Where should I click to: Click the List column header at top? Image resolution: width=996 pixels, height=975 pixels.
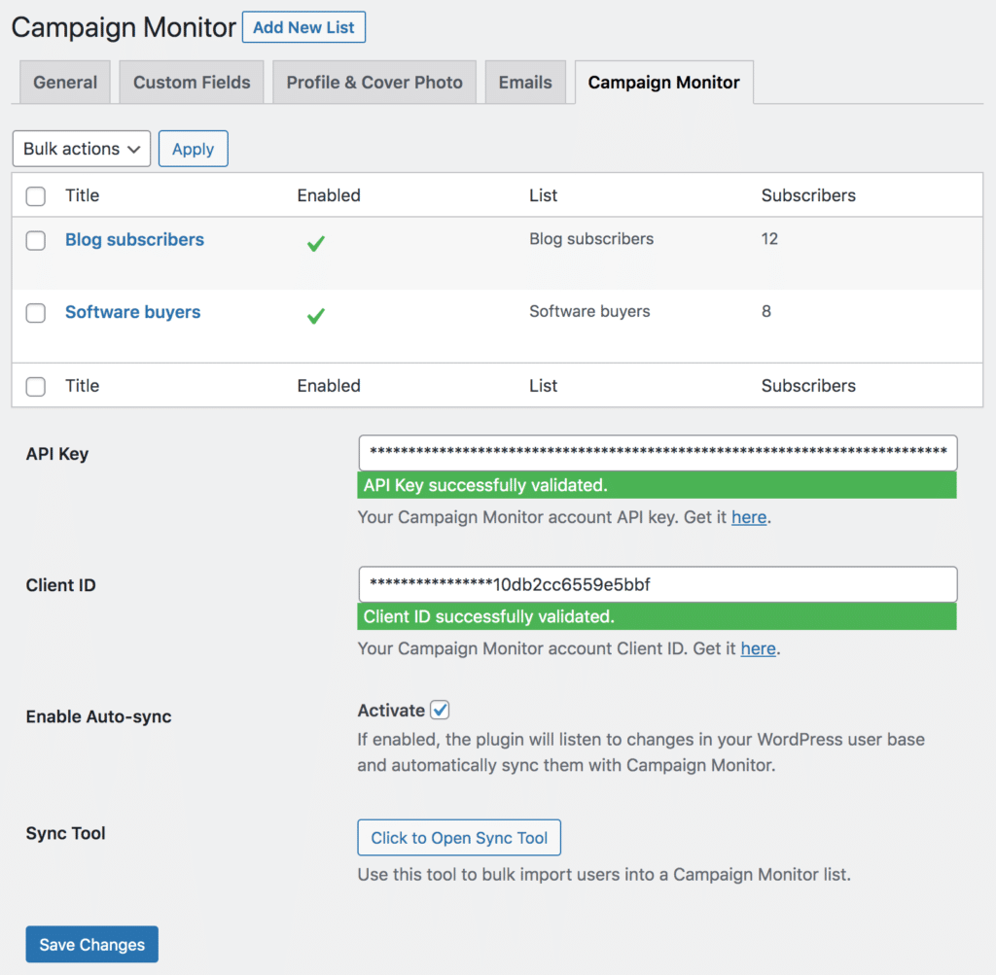[x=543, y=195]
